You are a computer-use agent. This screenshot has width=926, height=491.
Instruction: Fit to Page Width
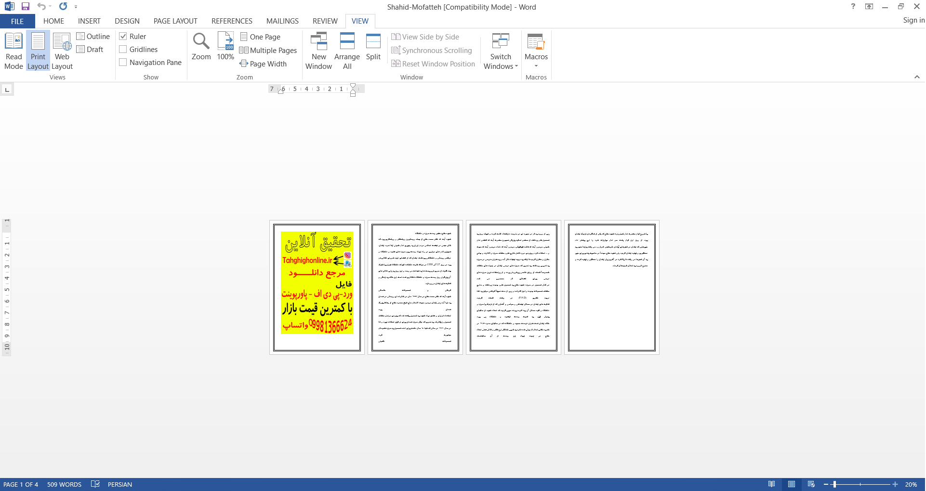pyautogui.click(x=263, y=64)
